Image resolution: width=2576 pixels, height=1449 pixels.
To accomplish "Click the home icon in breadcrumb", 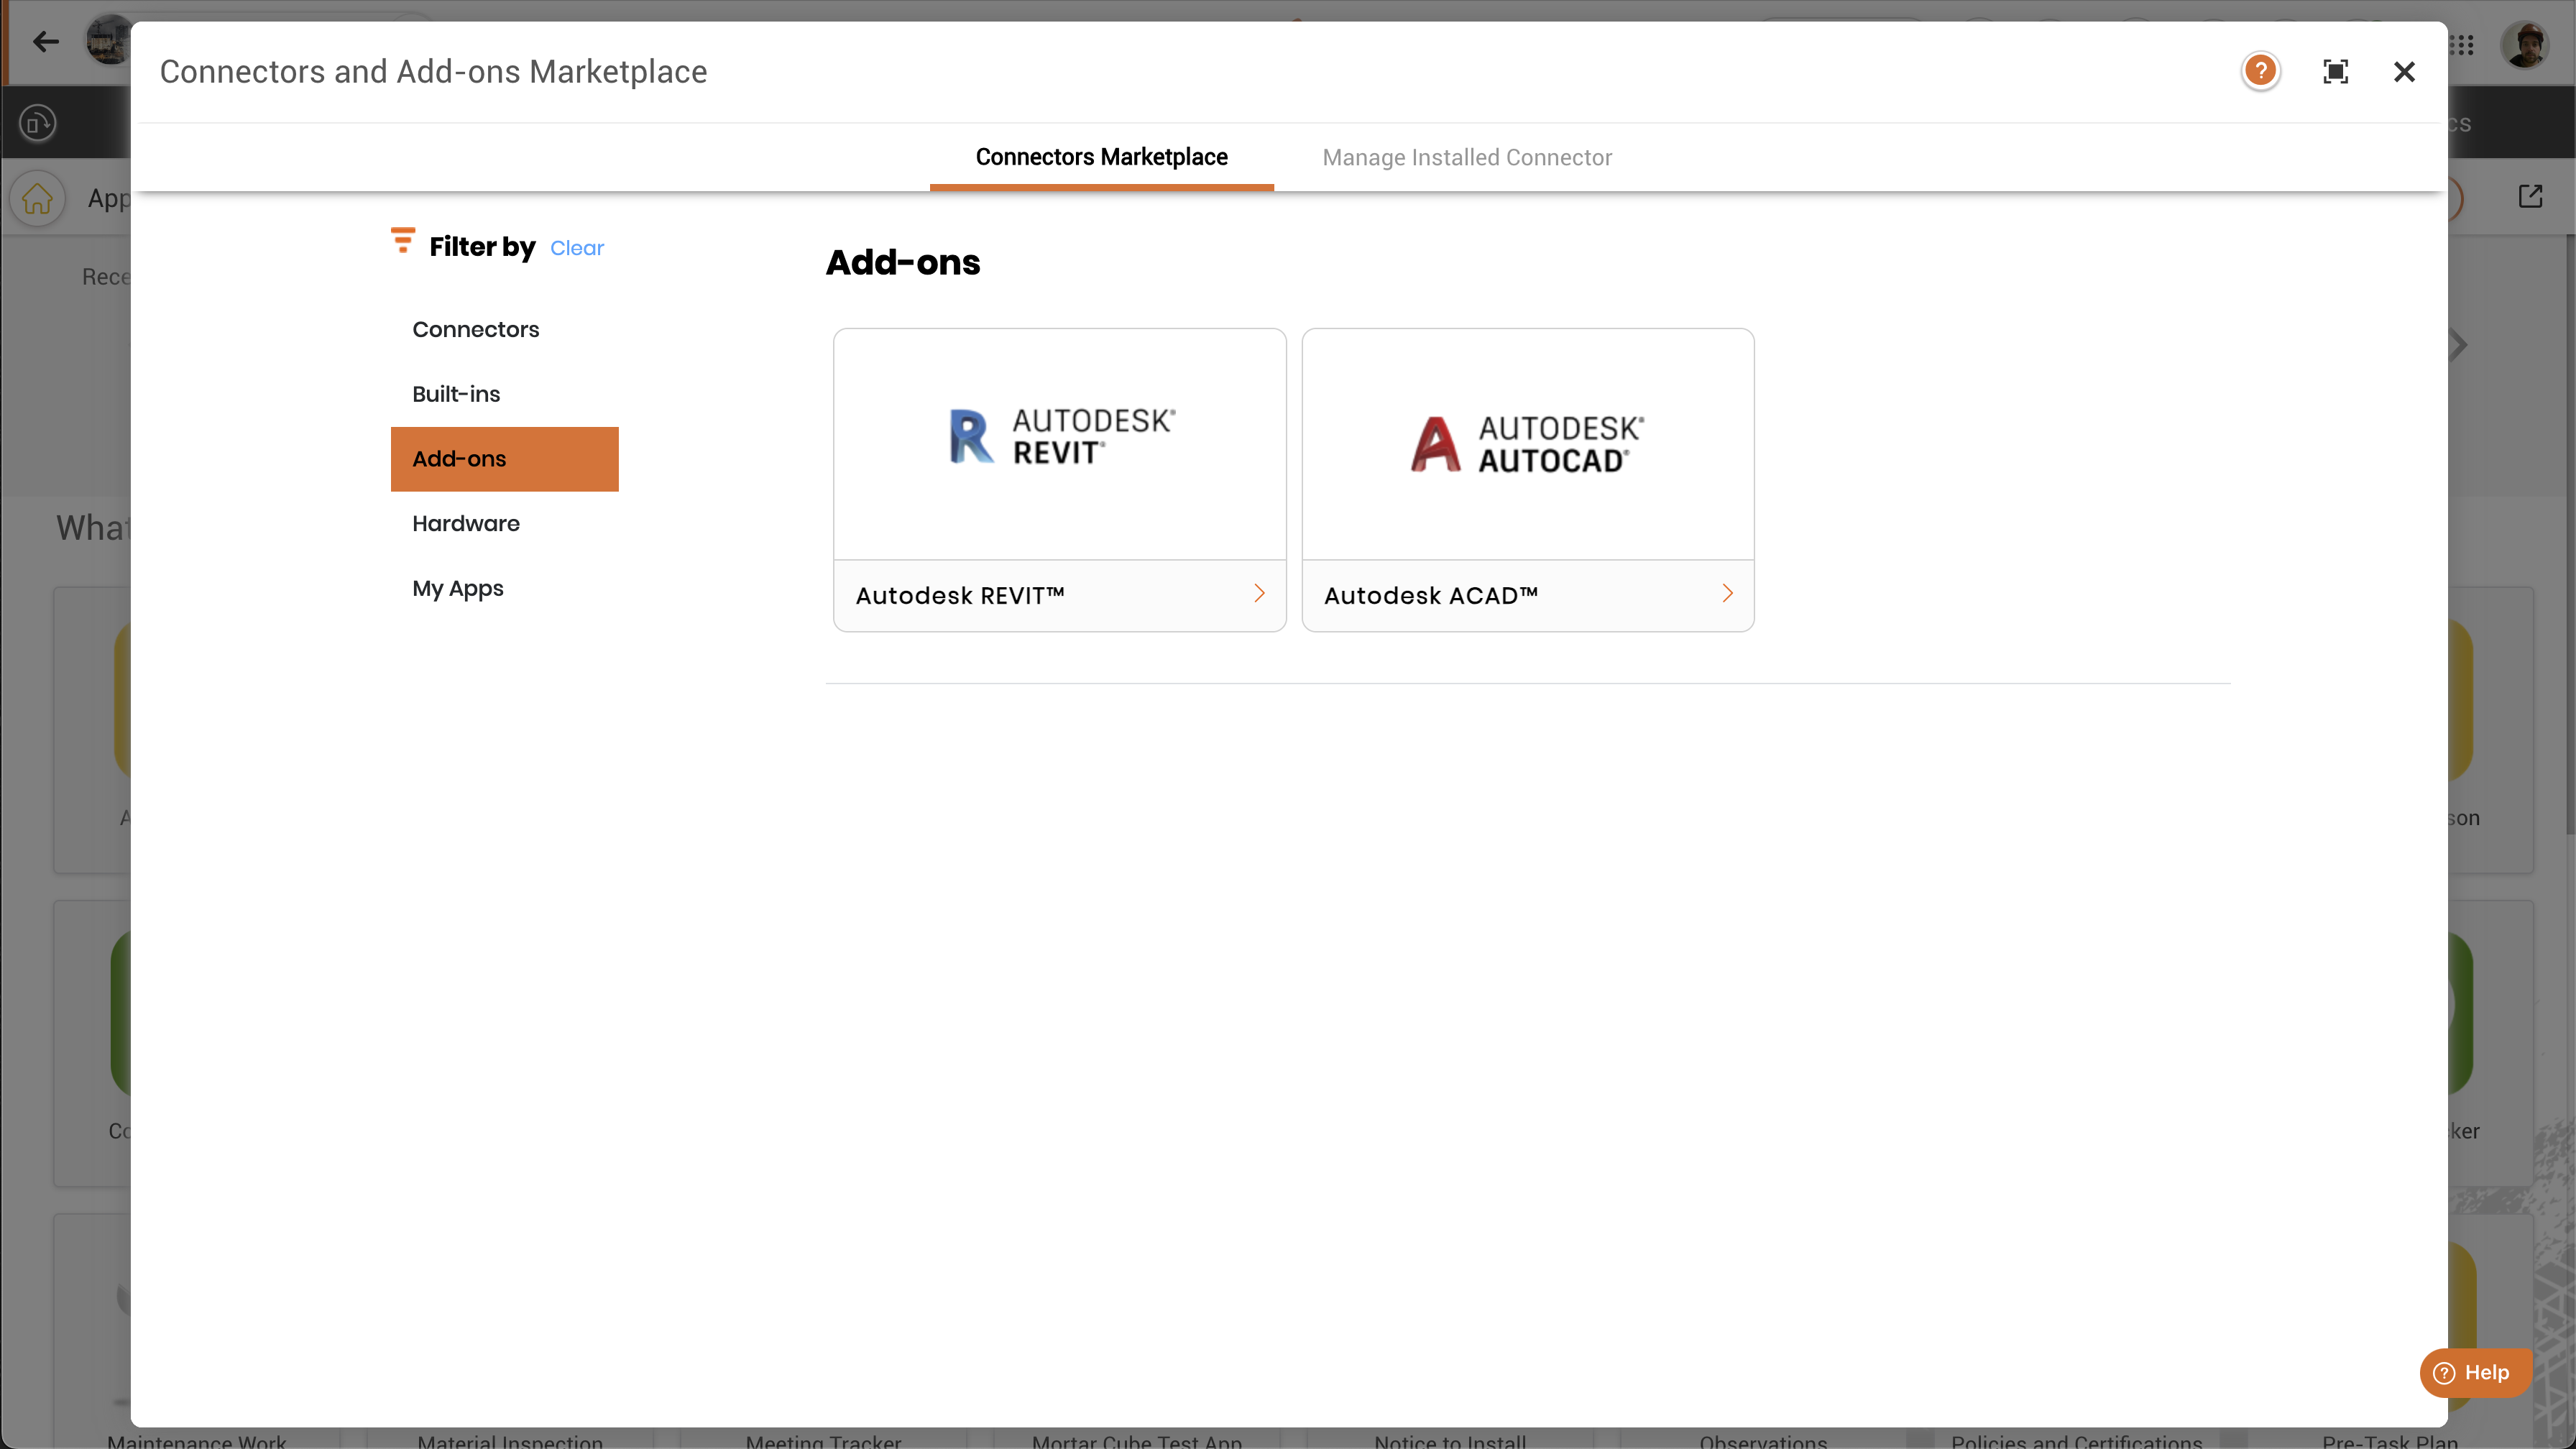I will point(38,198).
